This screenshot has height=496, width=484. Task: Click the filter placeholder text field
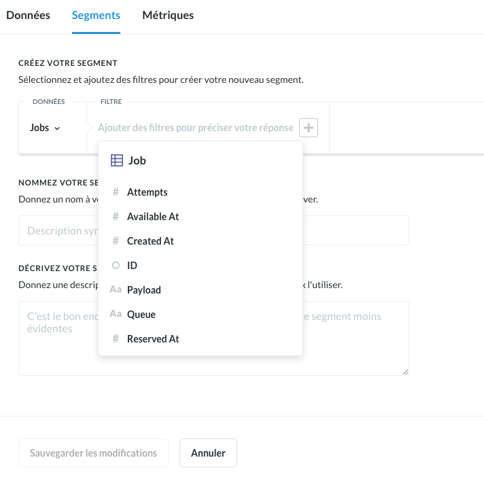click(196, 128)
